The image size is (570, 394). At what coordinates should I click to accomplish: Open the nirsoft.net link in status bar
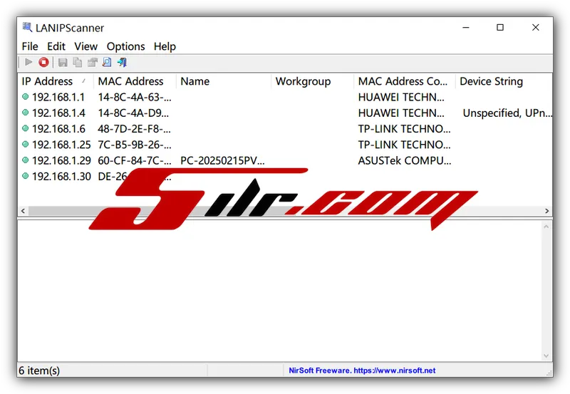[x=395, y=370]
